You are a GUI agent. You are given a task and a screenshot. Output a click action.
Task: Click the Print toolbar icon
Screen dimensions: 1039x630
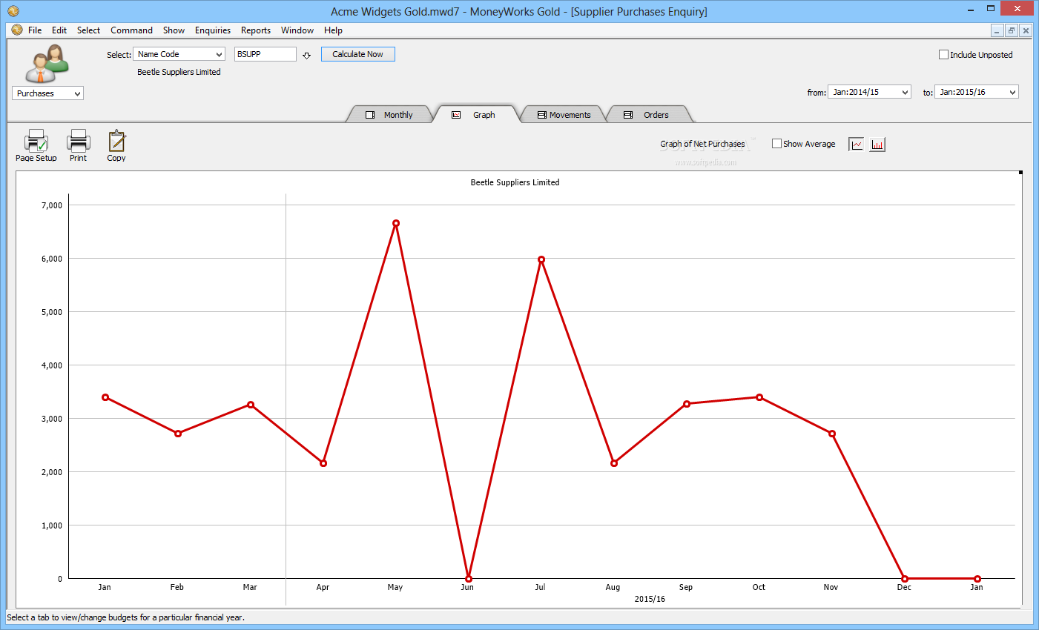coord(79,141)
